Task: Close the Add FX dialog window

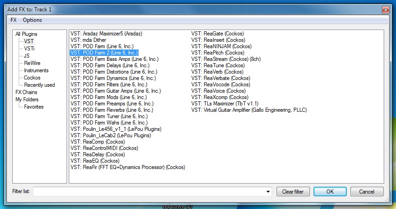Action: click(386, 10)
